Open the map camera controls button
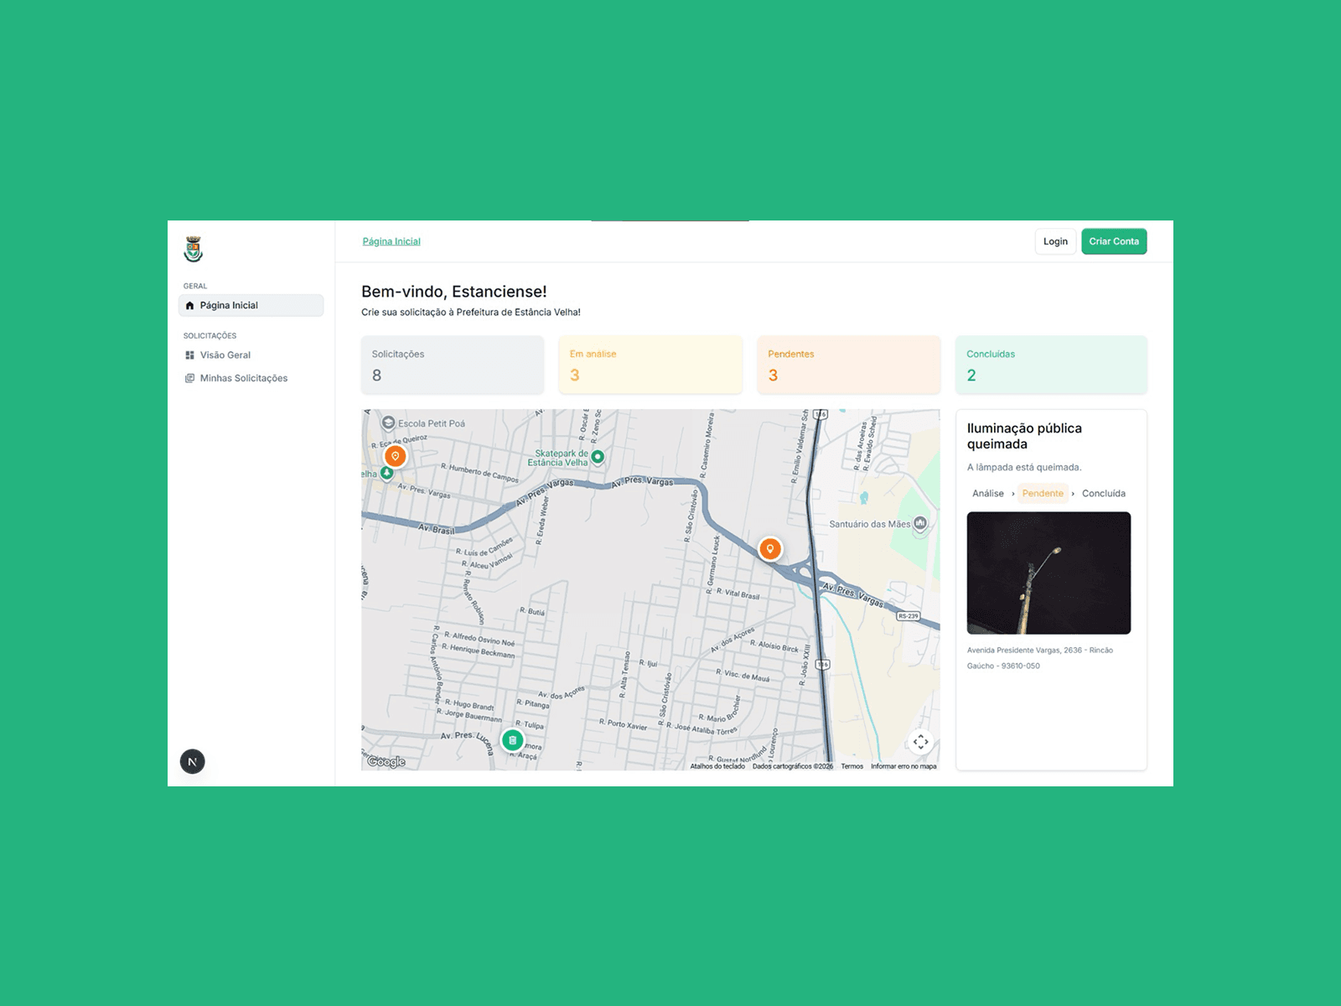The width and height of the screenshot is (1341, 1006). [x=920, y=742]
